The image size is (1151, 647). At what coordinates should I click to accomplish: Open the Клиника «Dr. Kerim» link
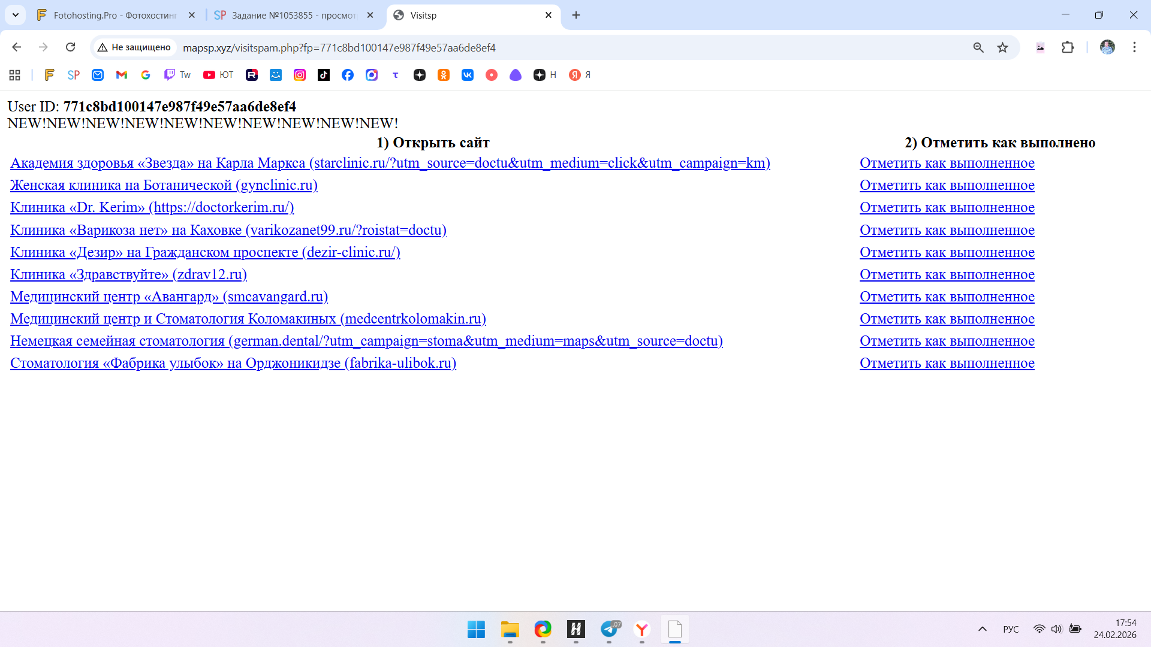[x=152, y=207]
